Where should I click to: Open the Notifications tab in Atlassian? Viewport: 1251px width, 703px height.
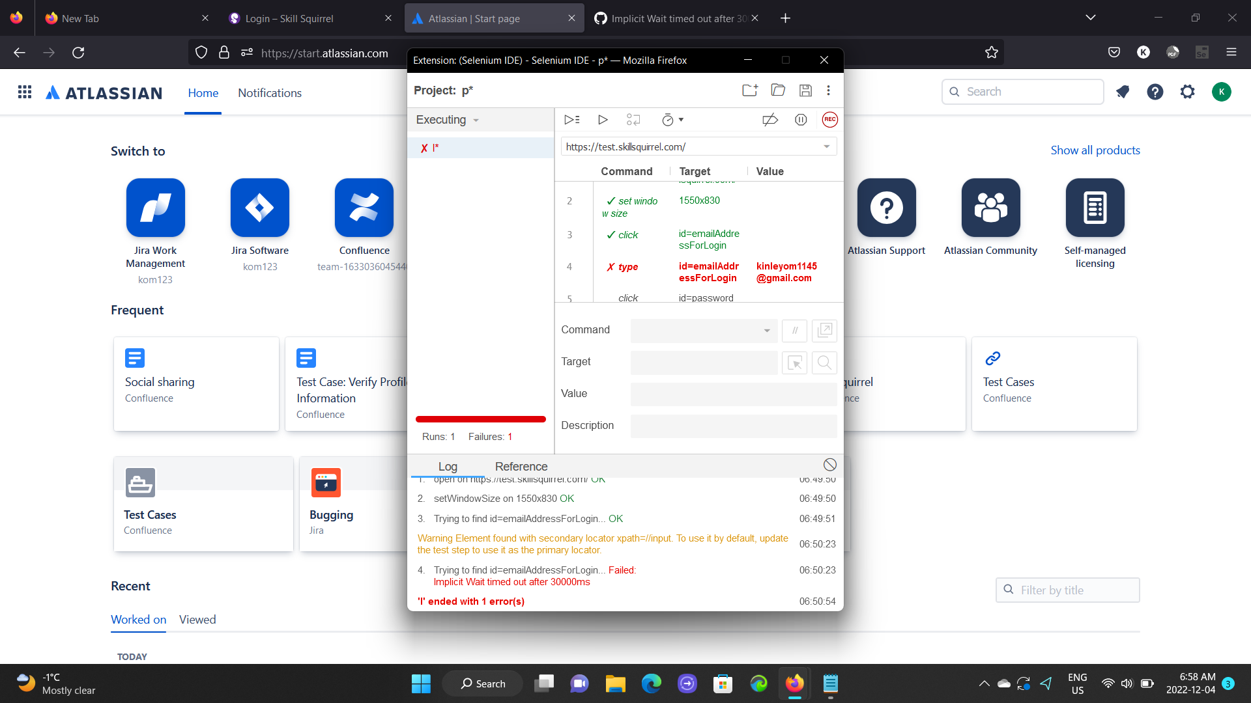point(270,93)
